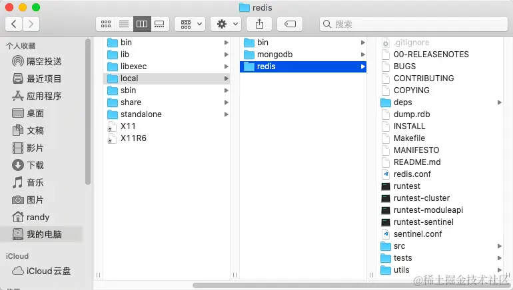Go forward with the right arrow button
This screenshot has width=513, height=290.
coord(31,24)
